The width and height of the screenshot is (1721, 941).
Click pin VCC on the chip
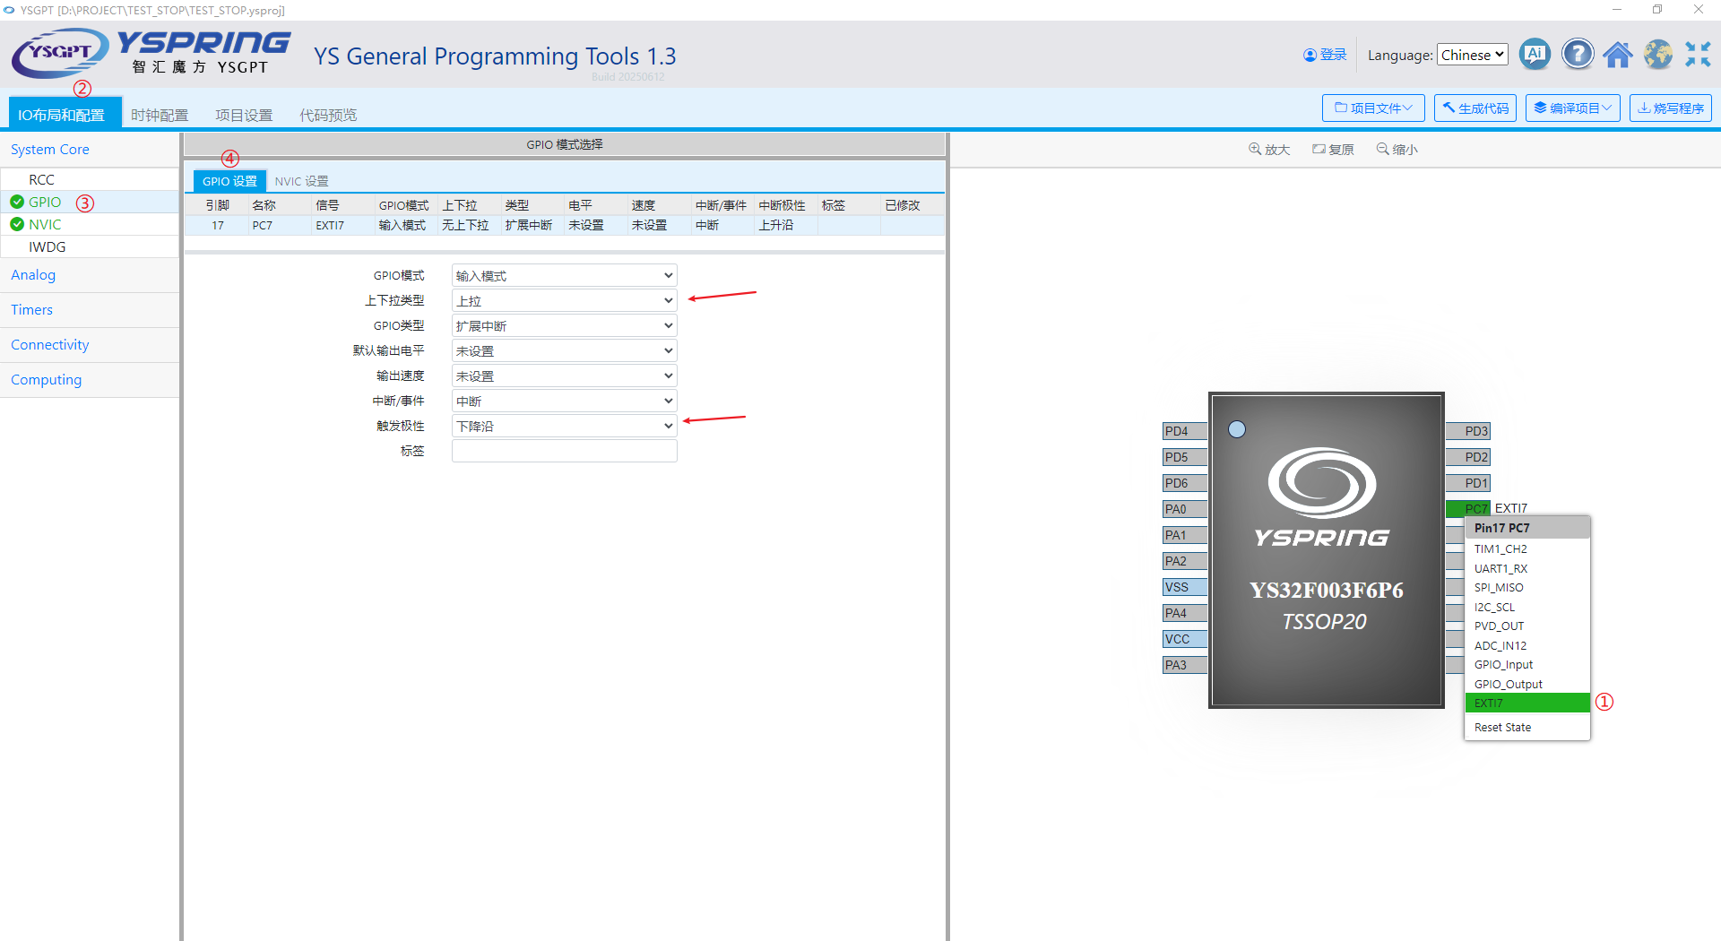(x=1184, y=639)
